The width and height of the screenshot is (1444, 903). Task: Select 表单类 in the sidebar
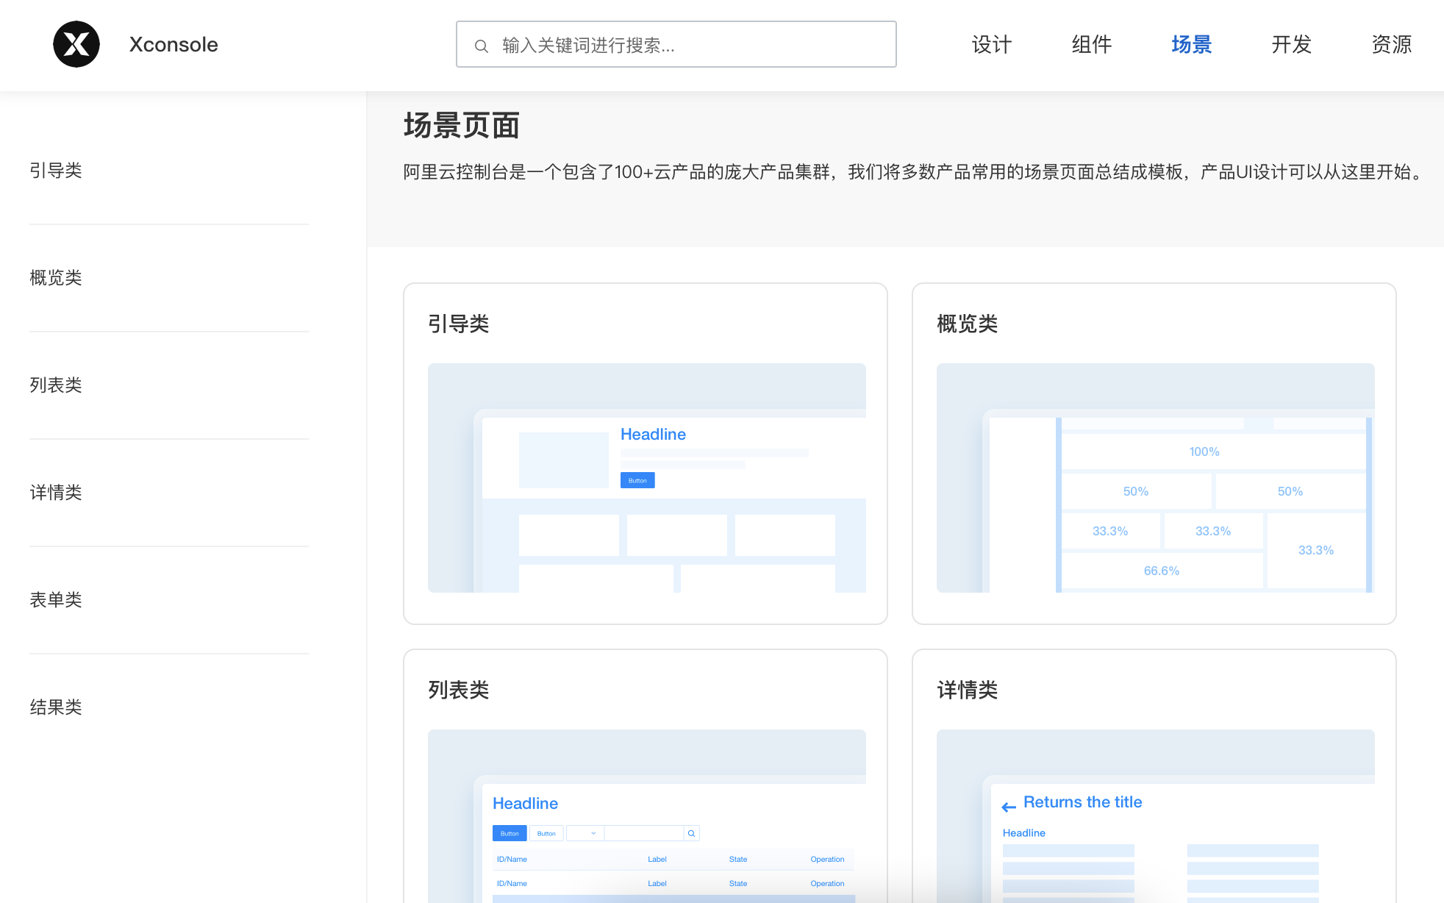click(x=56, y=600)
